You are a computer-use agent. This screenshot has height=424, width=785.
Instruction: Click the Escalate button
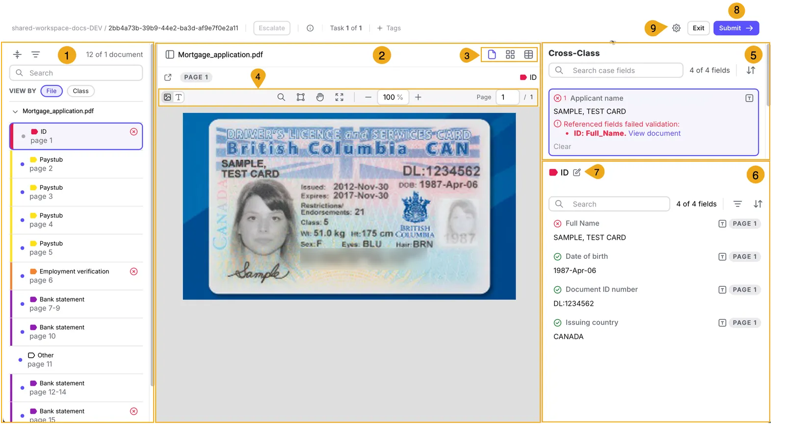coord(272,28)
